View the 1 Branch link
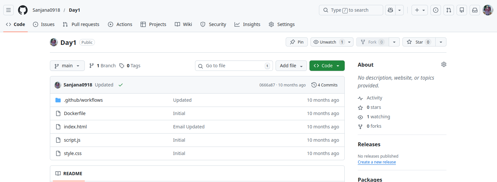This screenshot has height=182, width=497. click(x=102, y=66)
